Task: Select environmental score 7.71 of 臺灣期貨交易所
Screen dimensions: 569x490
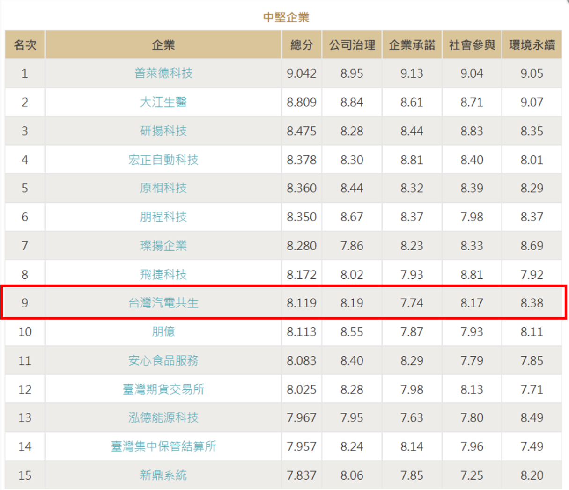Action: tap(532, 389)
